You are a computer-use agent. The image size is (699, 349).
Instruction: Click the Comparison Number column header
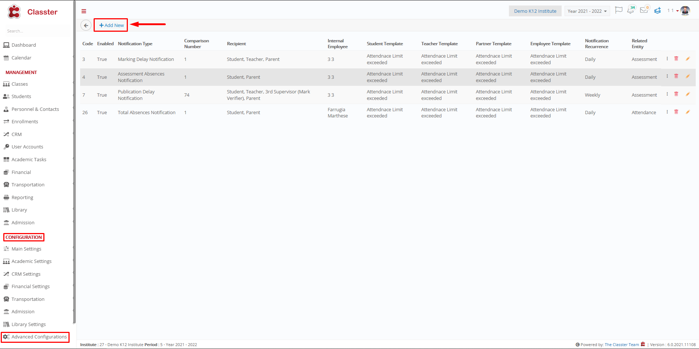point(196,44)
